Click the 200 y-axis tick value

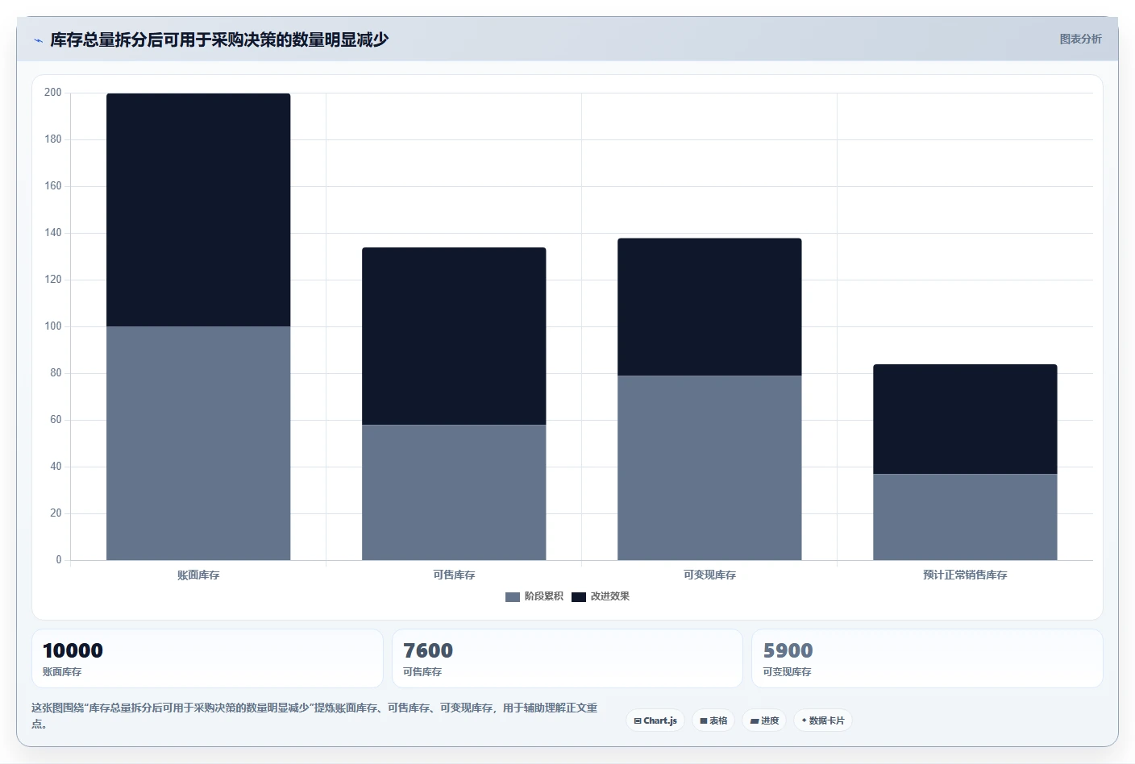coord(53,93)
